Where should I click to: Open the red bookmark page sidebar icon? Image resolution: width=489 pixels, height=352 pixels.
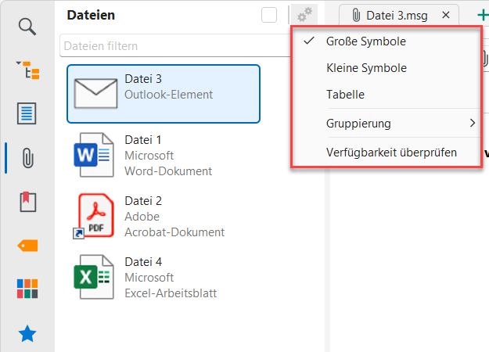[x=27, y=202]
